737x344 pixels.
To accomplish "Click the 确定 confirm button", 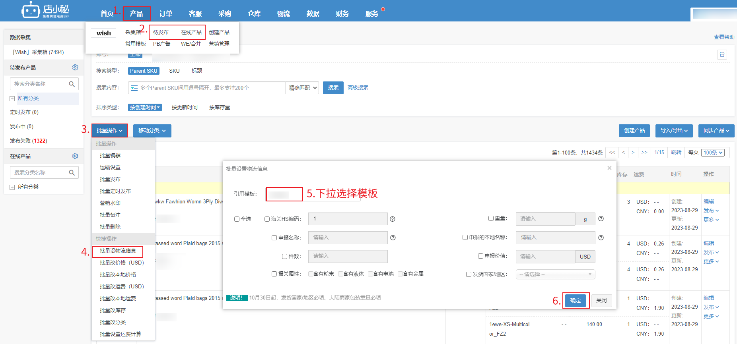I will point(575,300).
